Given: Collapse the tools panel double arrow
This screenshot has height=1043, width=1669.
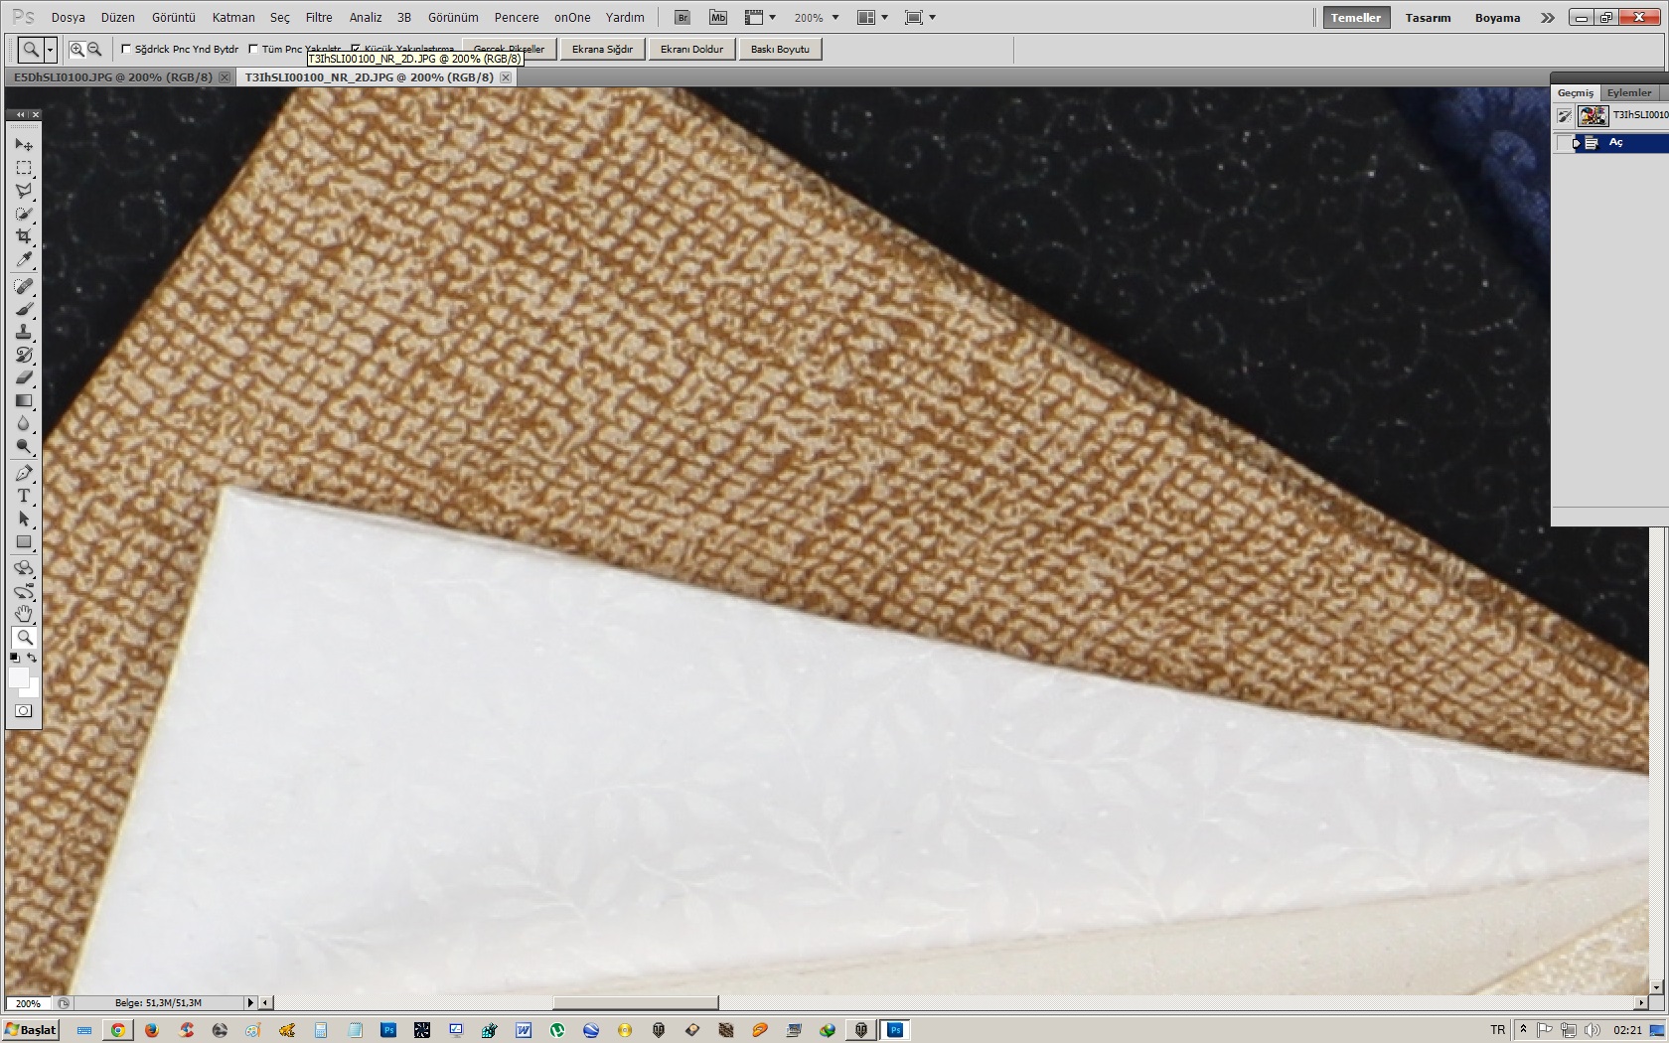Looking at the screenshot, I should 20,115.
